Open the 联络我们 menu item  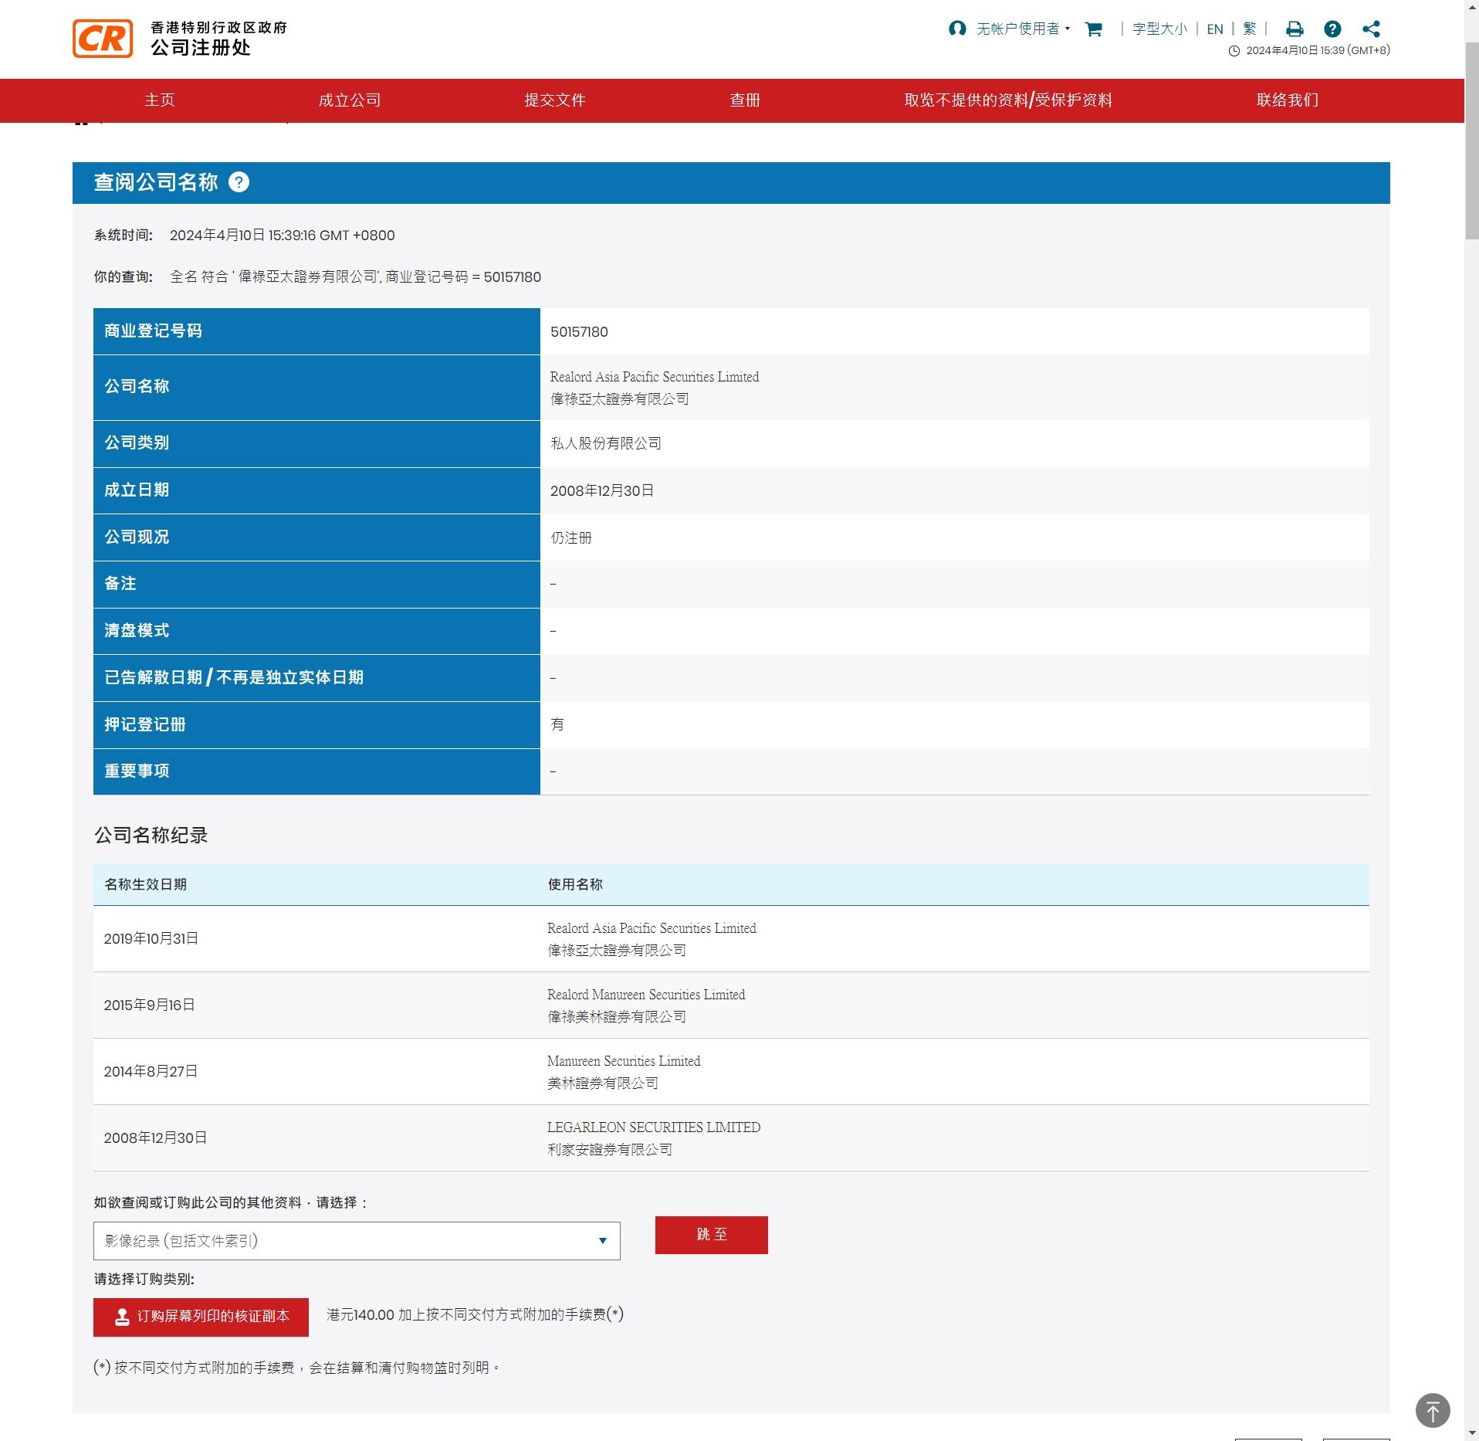[1288, 100]
